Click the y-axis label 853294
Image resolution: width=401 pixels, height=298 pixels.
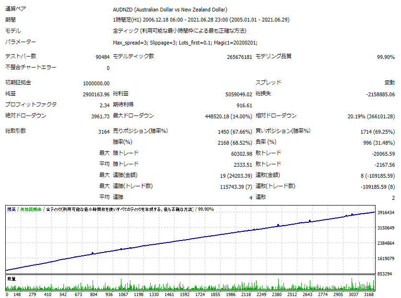pos(385,274)
